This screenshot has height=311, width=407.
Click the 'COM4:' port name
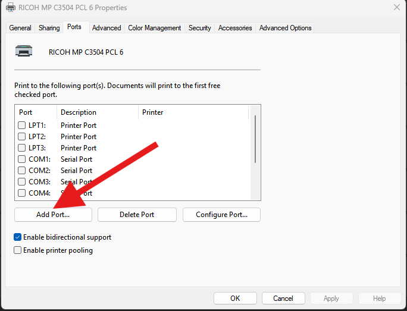[39, 193]
